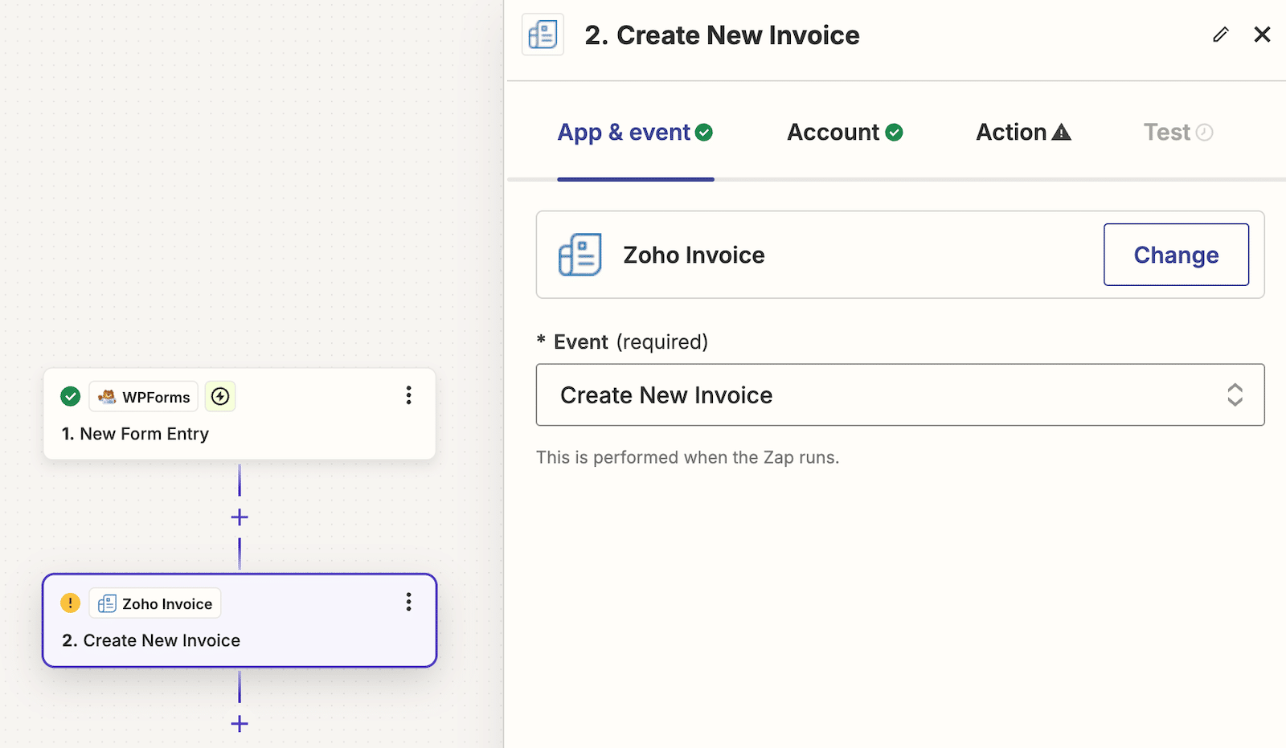Click the panel title 2. Create New Invoice

[722, 35]
